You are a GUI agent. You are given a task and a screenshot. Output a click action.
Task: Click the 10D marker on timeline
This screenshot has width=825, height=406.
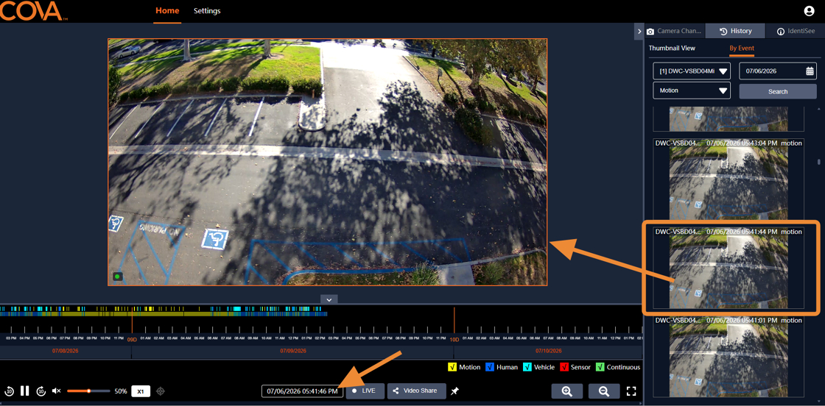[454, 340]
